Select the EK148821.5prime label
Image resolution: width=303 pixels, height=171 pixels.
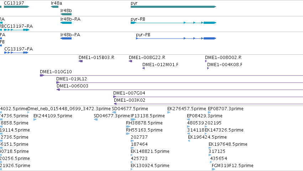click(150, 152)
